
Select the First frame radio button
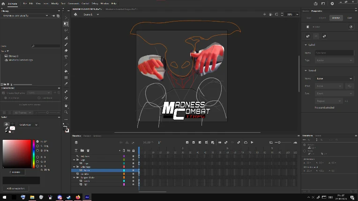click(6, 98)
